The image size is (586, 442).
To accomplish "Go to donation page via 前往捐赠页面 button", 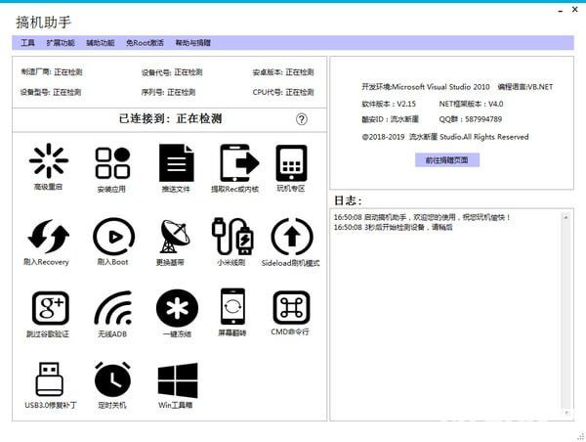I will point(447,160).
